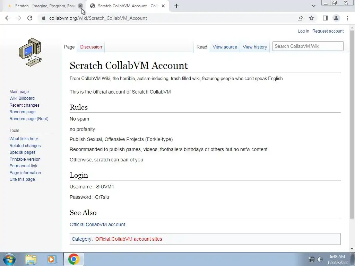Close the Scratch tab
The height and width of the screenshot is (266, 355).
click(80, 6)
